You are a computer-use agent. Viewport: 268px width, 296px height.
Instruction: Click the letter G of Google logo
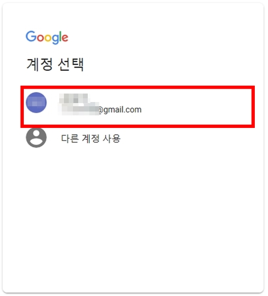[31, 36]
